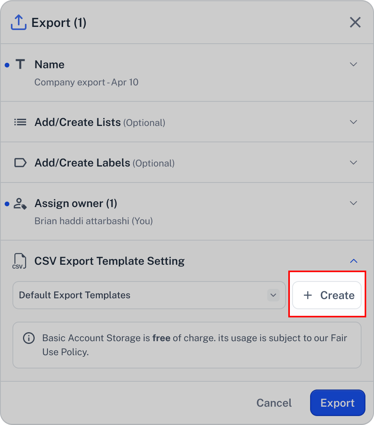Click the plus icon in Create button

[308, 295]
